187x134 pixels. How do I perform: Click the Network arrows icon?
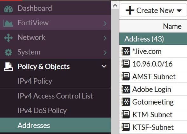(x=8, y=38)
